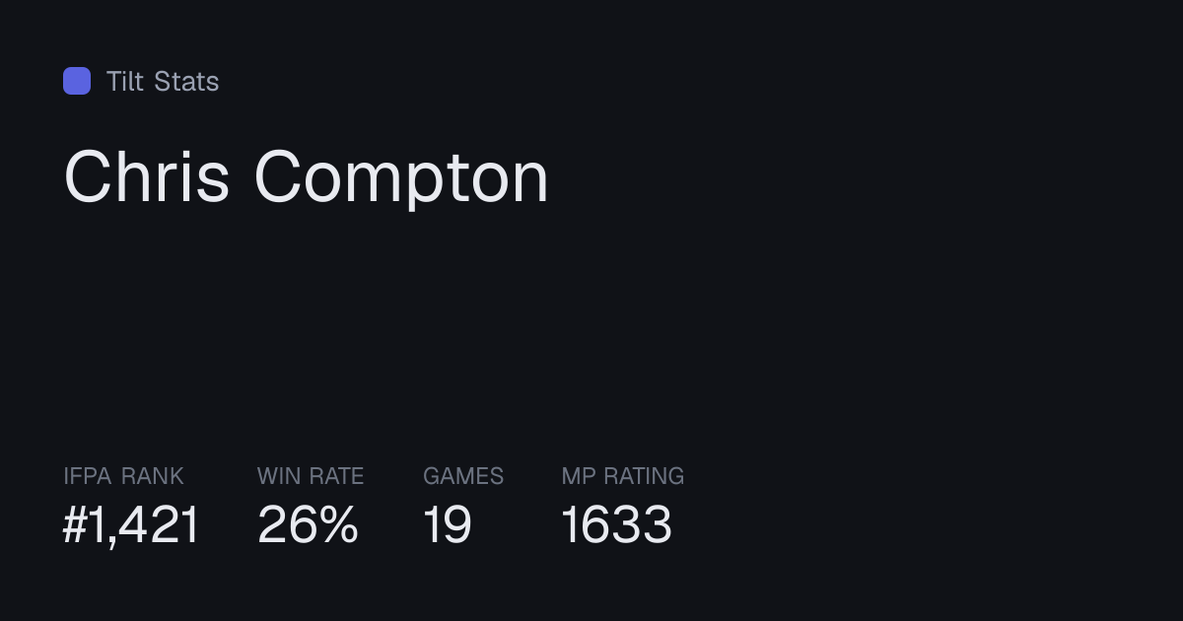Select the Chris Compton player name heading

(x=306, y=177)
